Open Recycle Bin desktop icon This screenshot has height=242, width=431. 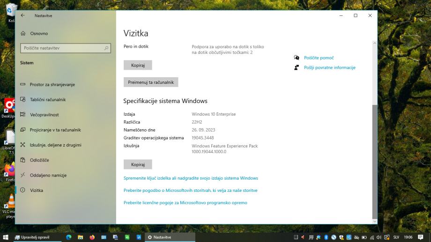tap(10, 12)
